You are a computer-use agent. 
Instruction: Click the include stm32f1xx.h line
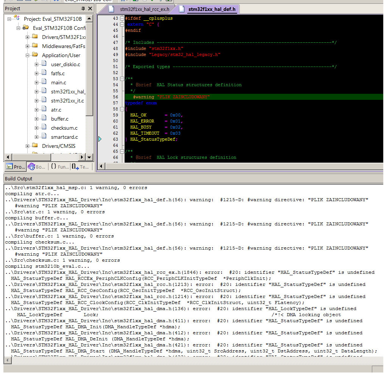[154, 48]
